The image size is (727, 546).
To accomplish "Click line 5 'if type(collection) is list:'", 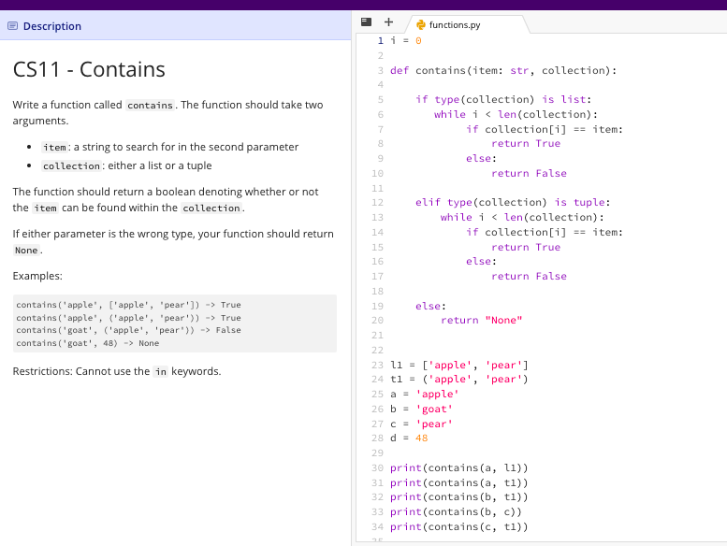I will coord(503,99).
